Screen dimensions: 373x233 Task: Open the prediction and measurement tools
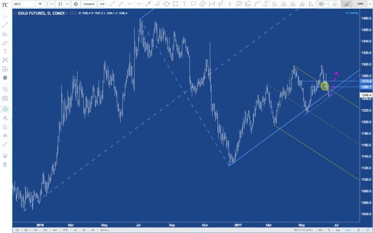coord(5,69)
